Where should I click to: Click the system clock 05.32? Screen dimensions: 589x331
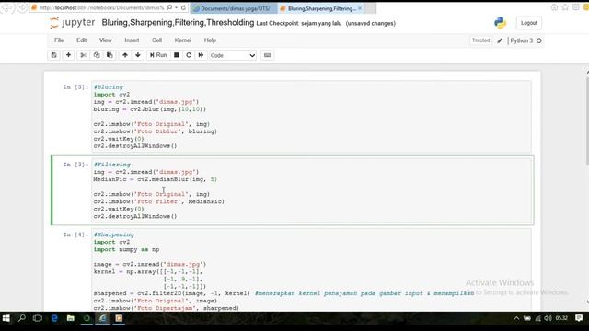click(x=561, y=318)
